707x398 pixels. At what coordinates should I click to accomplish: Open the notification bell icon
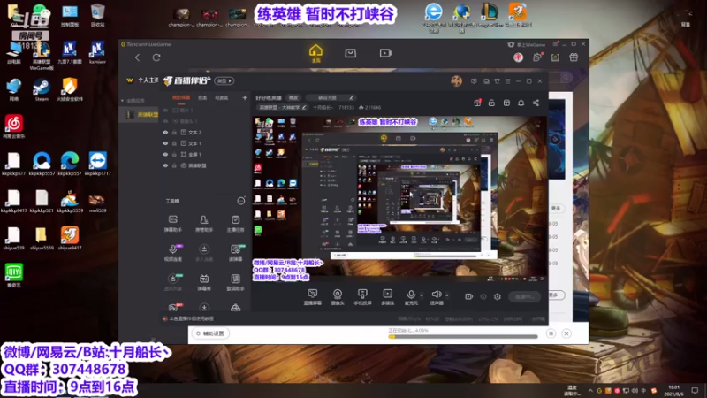click(x=521, y=103)
